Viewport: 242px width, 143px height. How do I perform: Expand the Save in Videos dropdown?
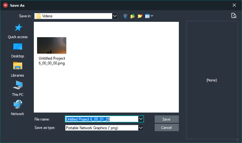coord(115,16)
